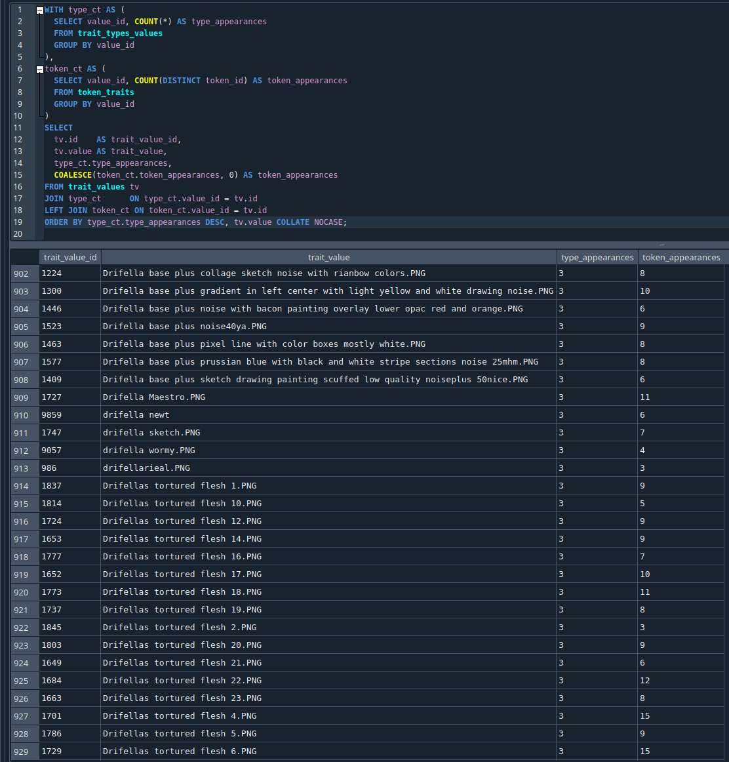Click cell 'Drifellas tortured flesh 1.PNG'
Viewport: 729px width, 762px height.
coord(328,486)
